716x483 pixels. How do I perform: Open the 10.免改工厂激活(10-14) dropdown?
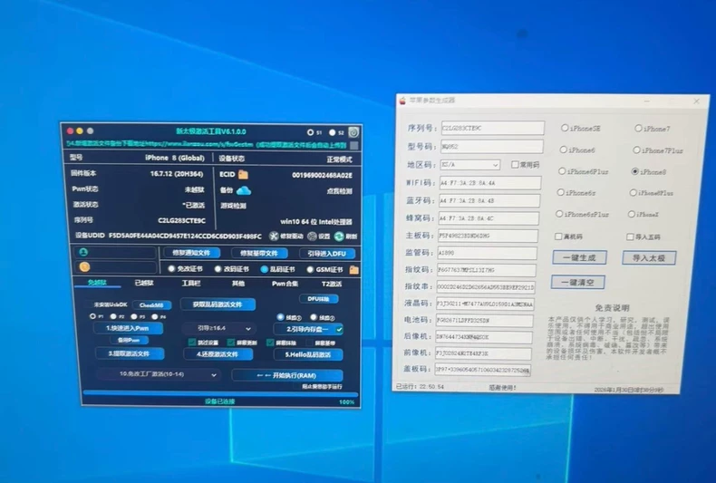(x=159, y=374)
